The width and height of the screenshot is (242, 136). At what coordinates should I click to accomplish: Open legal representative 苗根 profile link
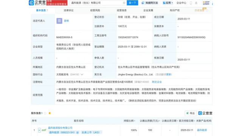click(x=67, y=21)
